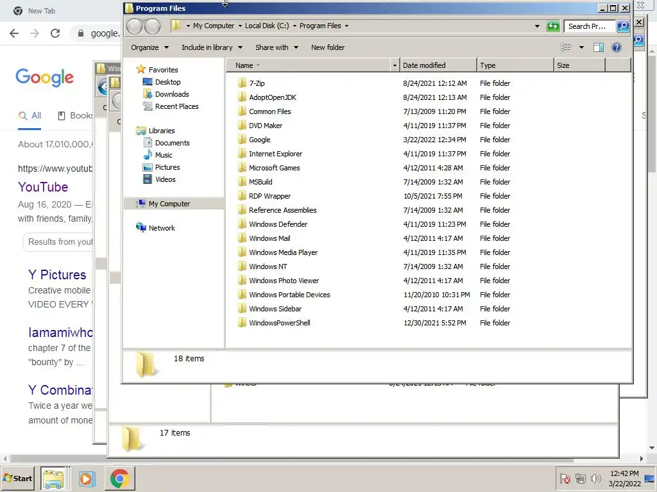Select the Google folder icon
The height and width of the screenshot is (492, 657).
[242, 139]
